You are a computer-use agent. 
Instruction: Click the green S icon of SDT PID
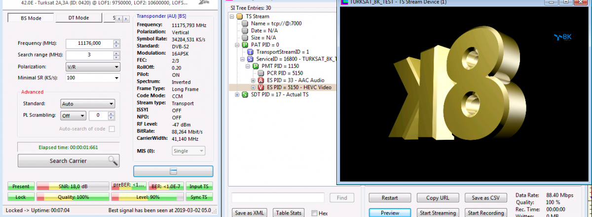(245, 94)
